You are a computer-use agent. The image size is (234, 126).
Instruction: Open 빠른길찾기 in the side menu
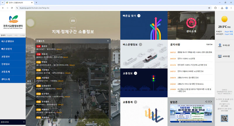[x=13, y=49]
